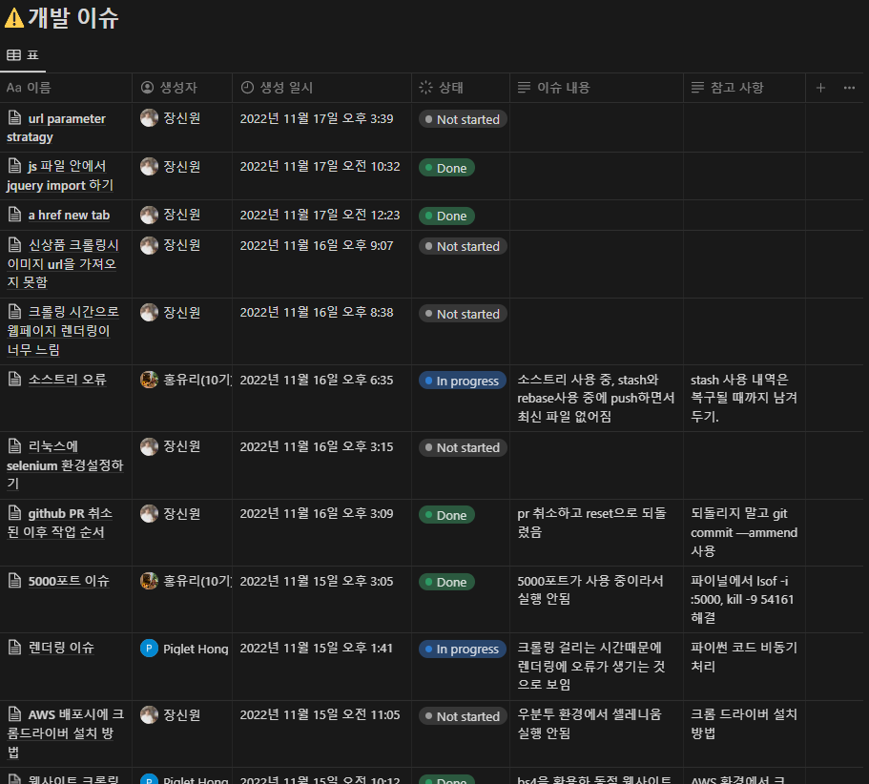Open the 5000포트 이슈 page
The image size is (869, 784).
[x=69, y=581]
